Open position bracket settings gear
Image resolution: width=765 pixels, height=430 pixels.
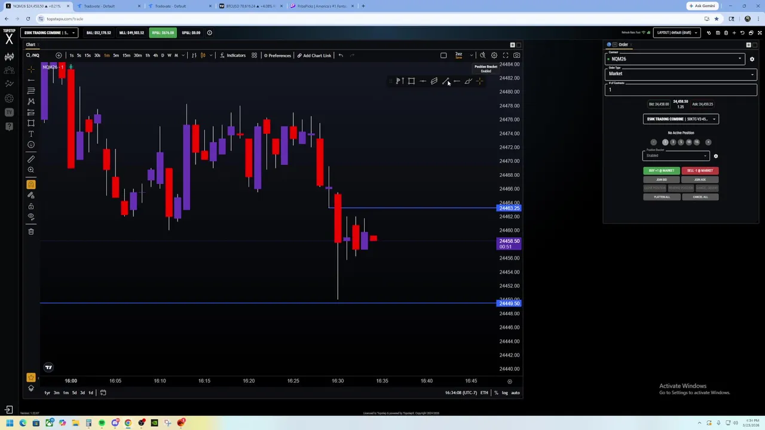(715, 156)
